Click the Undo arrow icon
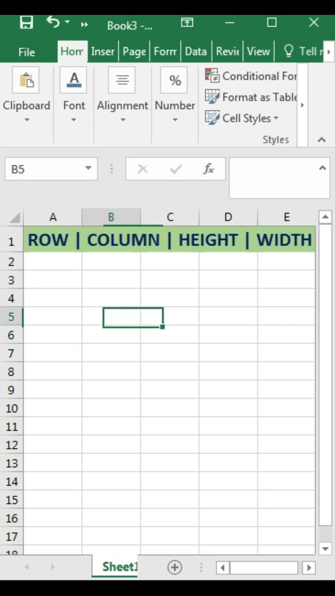Screen dimensions: 335x596 (53, 22)
